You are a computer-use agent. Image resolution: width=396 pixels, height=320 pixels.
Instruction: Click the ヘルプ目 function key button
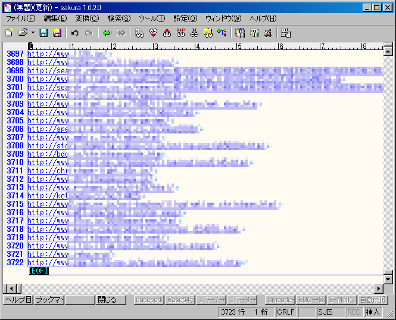(x=18, y=300)
